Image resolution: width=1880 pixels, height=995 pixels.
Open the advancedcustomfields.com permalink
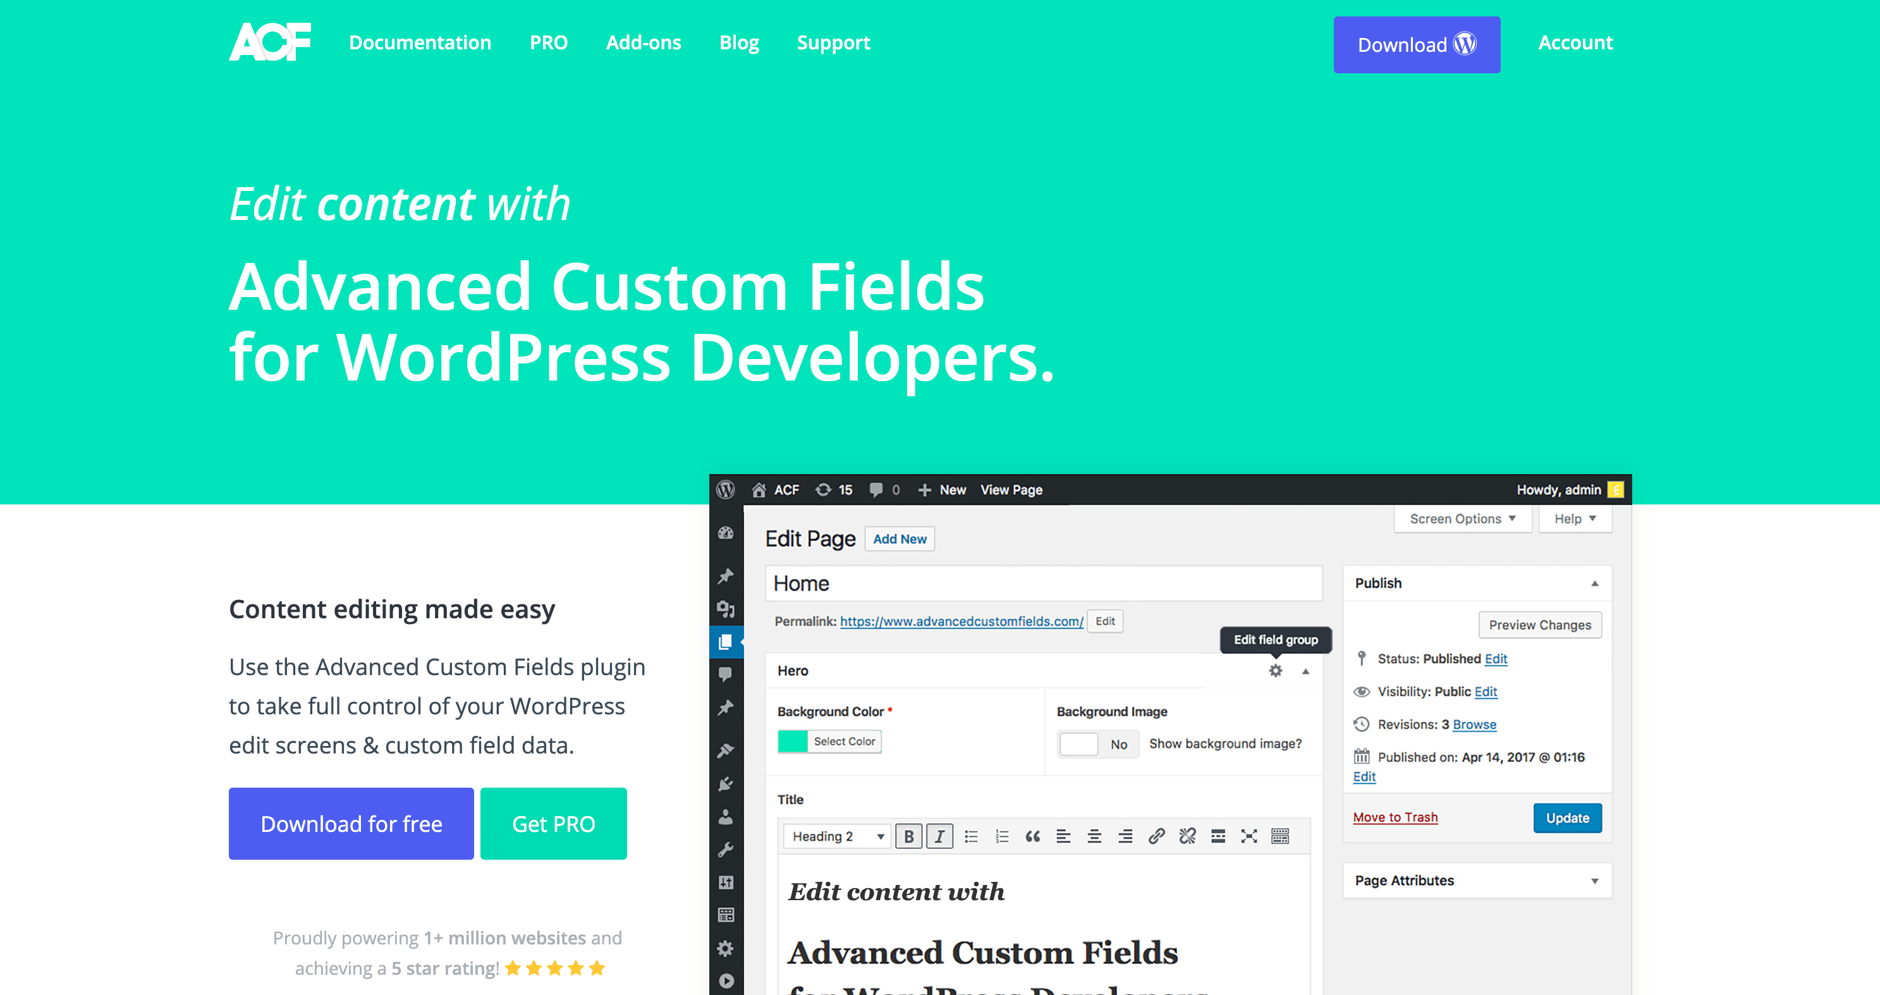coord(961,621)
